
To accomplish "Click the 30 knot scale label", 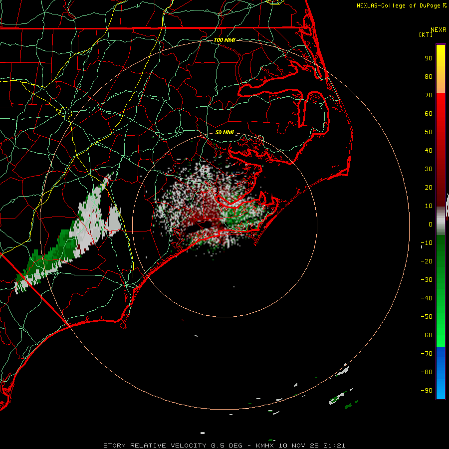I will tap(429, 169).
